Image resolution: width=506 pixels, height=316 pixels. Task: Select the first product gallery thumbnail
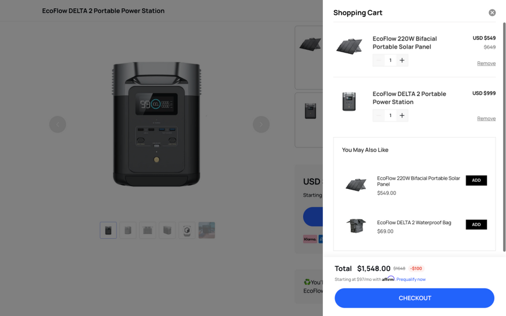[x=108, y=230]
